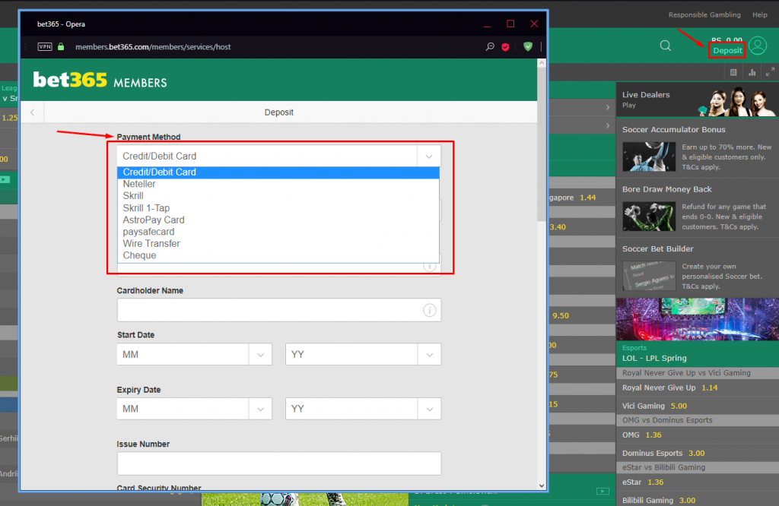
Task: Click Royal Never Give Up vs Vici Gaming
Action: pos(698,373)
